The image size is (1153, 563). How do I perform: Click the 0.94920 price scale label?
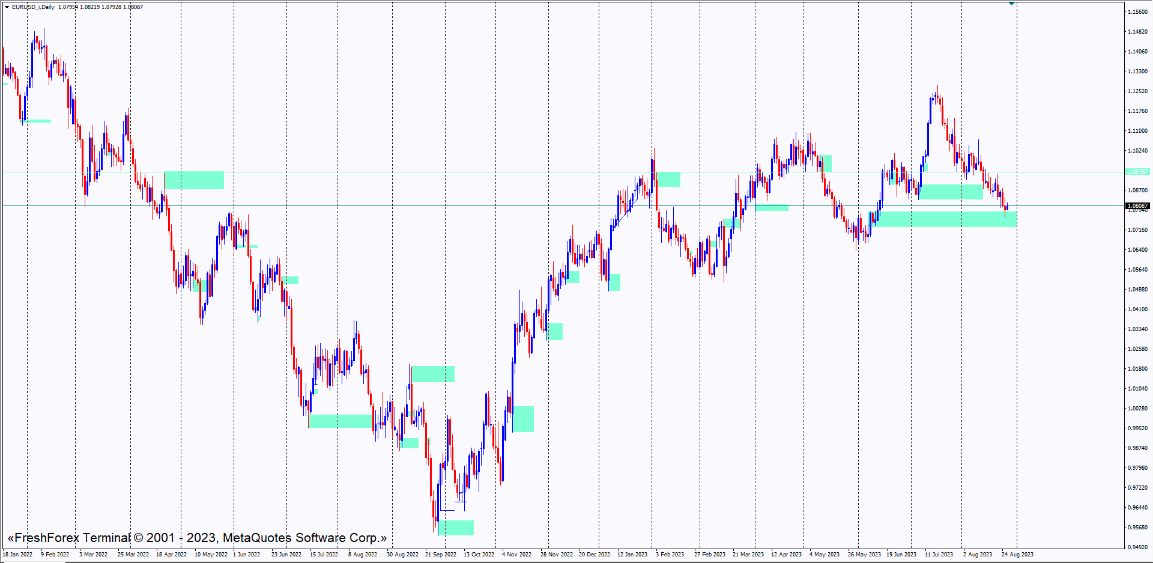click(x=1137, y=547)
